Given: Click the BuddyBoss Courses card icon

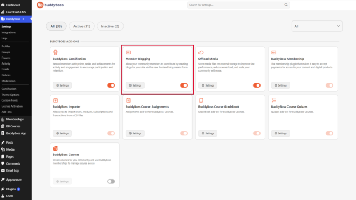Looking at the screenshot, I should pyautogui.click(x=56, y=148).
